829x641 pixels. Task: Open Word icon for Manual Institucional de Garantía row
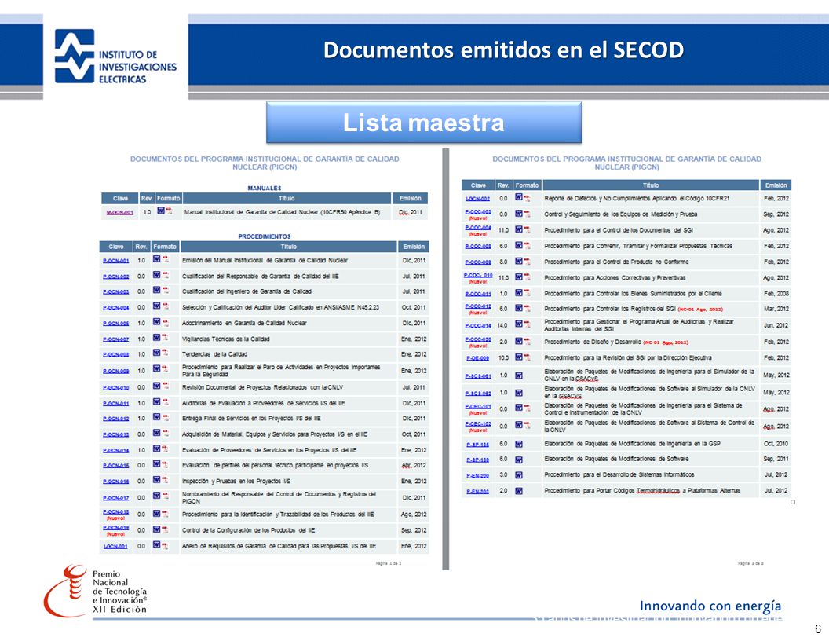point(161,211)
